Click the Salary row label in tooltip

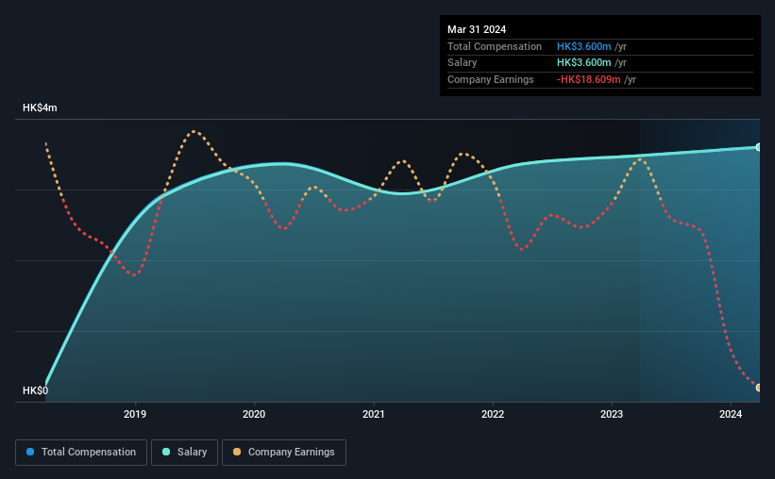[463, 63]
